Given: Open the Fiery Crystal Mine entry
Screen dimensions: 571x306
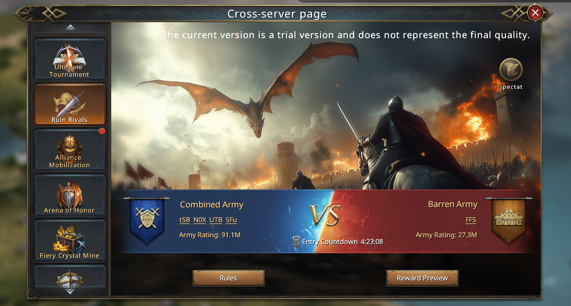Looking at the screenshot, I should coord(70,240).
